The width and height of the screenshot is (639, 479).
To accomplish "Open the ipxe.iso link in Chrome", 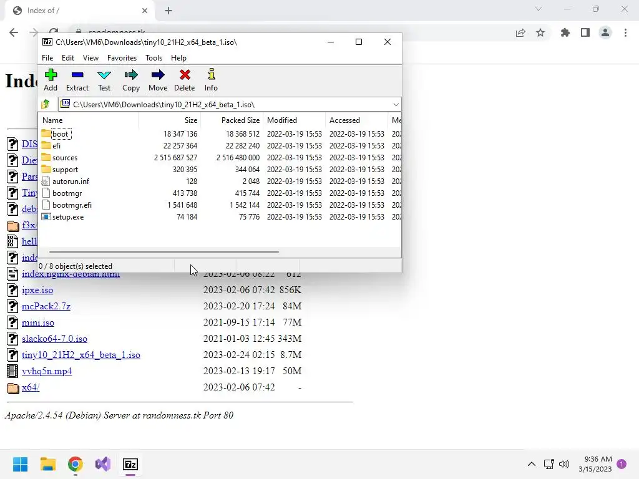I will pos(37,290).
